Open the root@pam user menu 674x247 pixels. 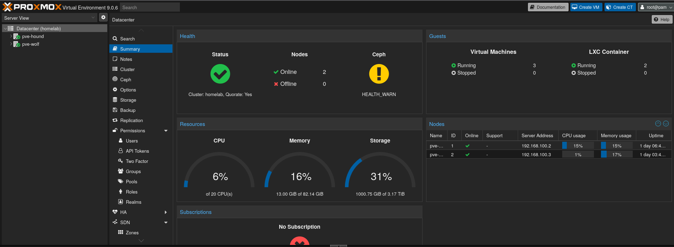click(656, 7)
